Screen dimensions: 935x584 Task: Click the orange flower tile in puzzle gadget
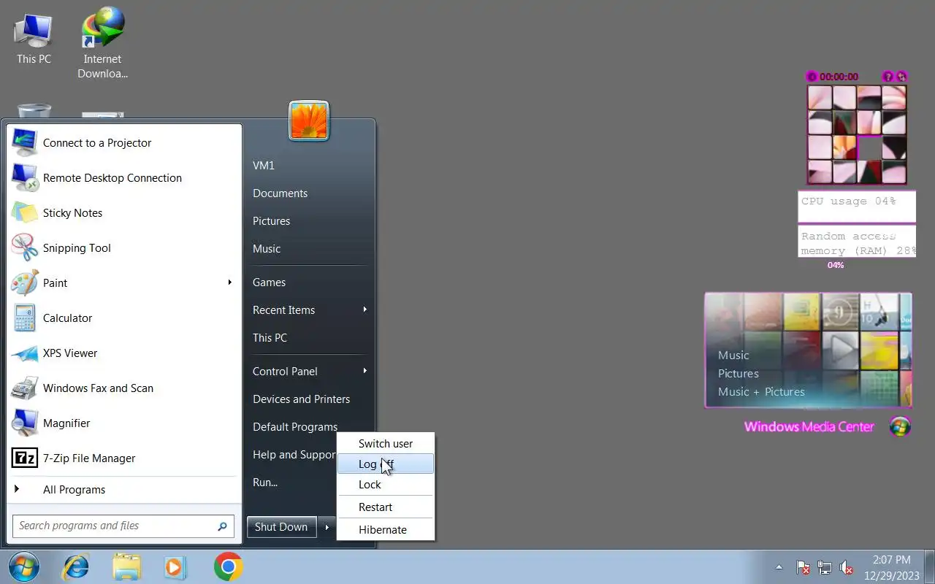[844, 147]
